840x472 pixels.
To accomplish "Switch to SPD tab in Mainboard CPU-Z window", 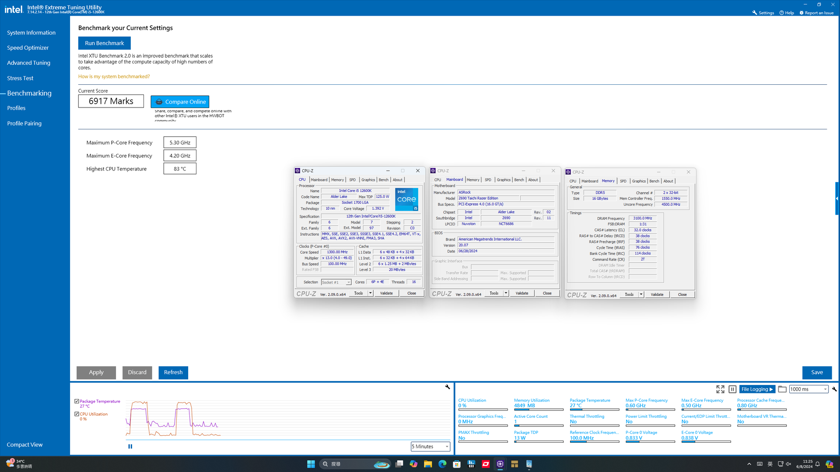I will pos(488,180).
